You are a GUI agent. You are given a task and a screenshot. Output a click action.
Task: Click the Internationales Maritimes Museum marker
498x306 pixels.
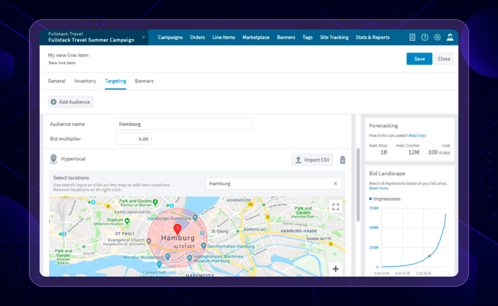(190, 258)
